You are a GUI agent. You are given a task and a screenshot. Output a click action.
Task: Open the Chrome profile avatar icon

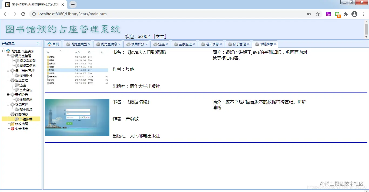[x=354, y=14]
